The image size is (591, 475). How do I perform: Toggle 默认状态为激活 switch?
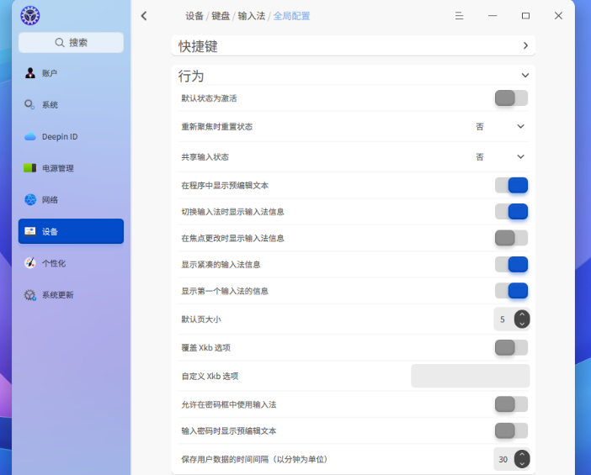[x=511, y=98]
